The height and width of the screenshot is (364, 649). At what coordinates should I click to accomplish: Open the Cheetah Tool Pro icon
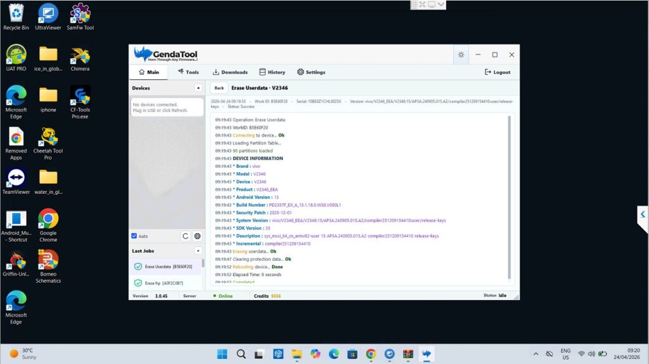[48, 143]
